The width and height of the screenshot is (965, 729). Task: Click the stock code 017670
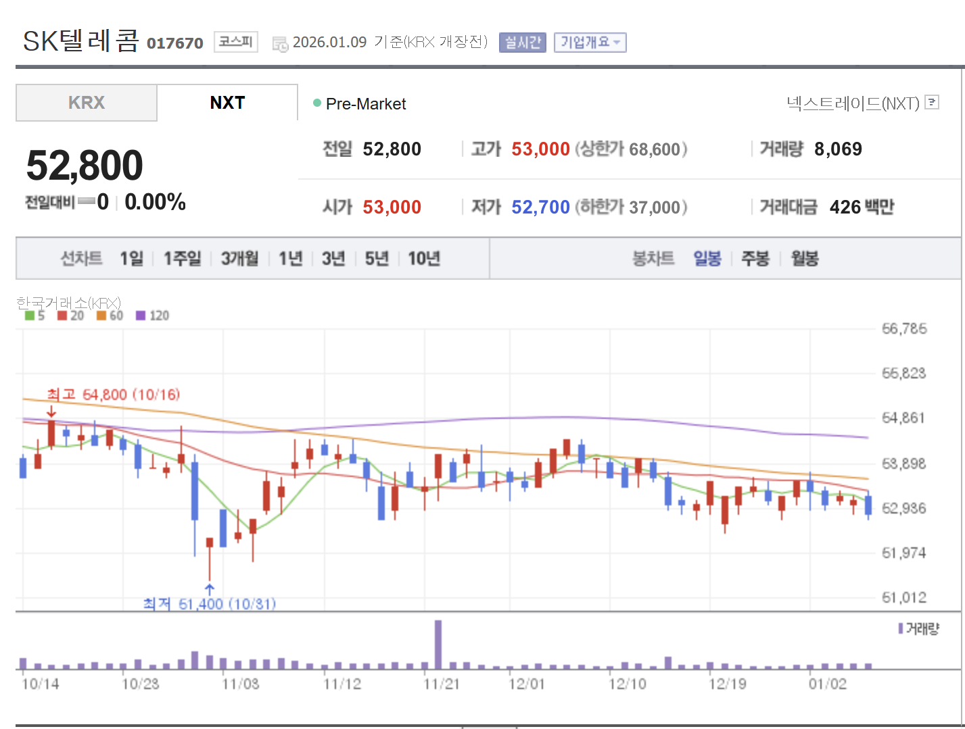tap(174, 43)
